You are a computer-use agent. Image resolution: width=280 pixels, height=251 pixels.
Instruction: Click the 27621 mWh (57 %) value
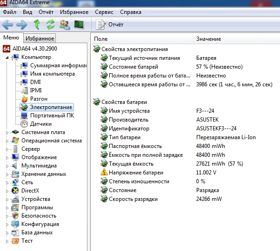[x=220, y=164]
